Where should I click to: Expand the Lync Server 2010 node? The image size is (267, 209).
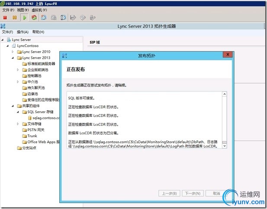[13, 52]
